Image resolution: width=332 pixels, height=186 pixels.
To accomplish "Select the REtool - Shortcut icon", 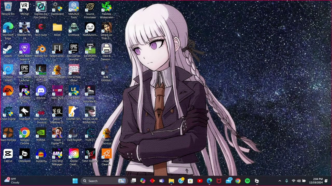I will (x=107, y=136).
